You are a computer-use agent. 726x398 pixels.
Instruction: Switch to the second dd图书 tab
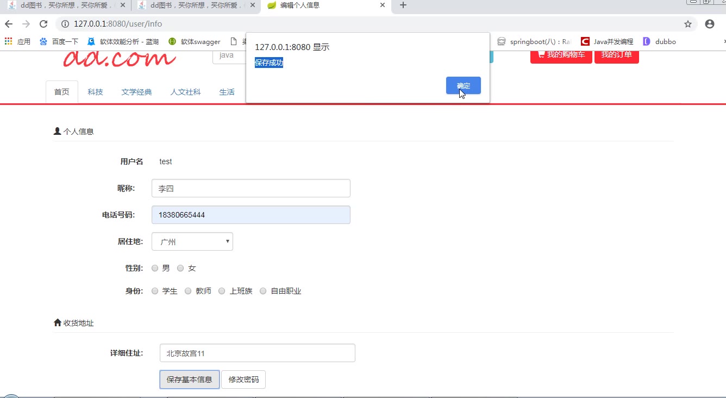tap(196, 5)
